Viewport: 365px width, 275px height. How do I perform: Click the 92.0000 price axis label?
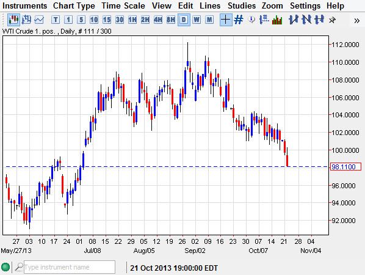(344, 221)
